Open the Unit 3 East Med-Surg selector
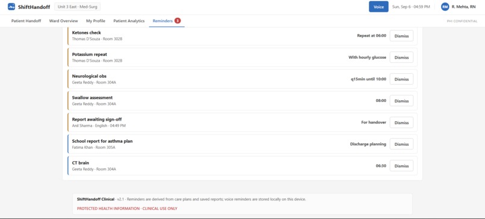485x219 pixels. point(78,7)
